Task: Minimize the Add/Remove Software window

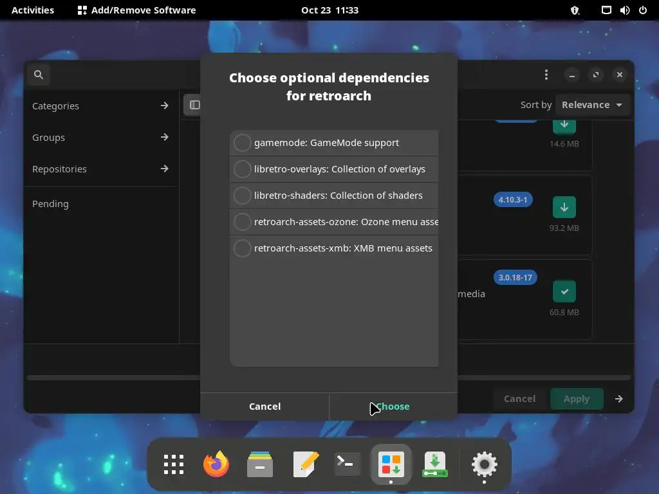Action: tap(572, 75)
